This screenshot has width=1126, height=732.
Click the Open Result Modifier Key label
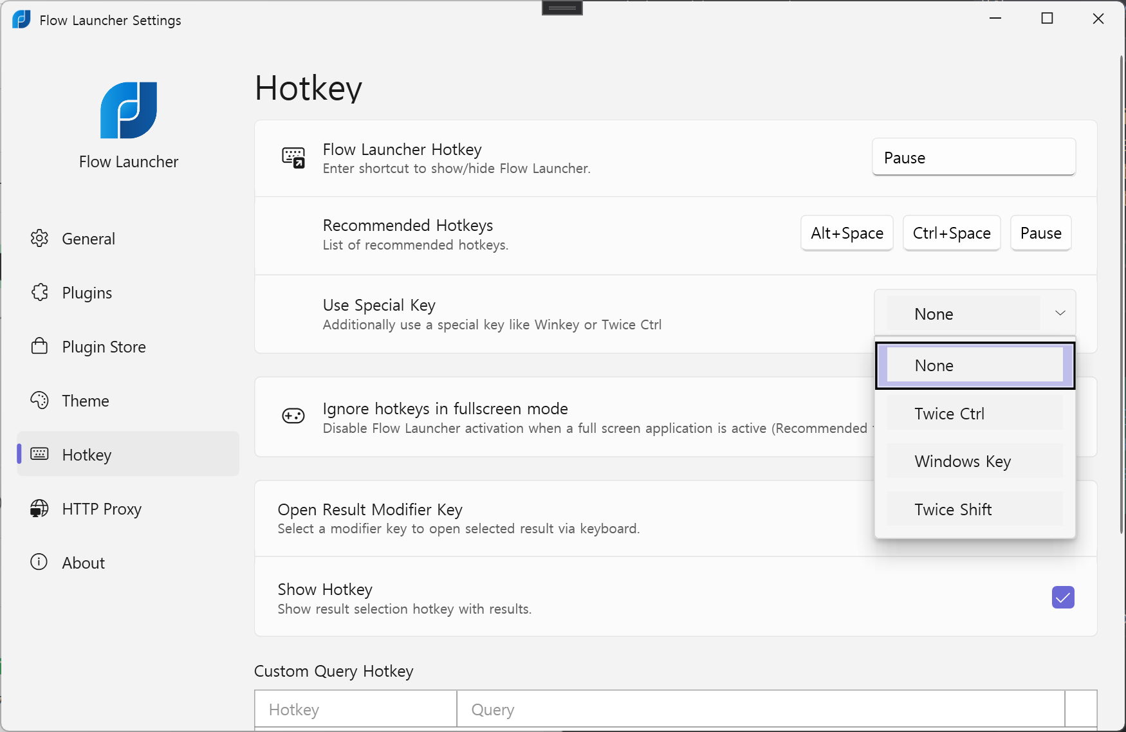370,509
